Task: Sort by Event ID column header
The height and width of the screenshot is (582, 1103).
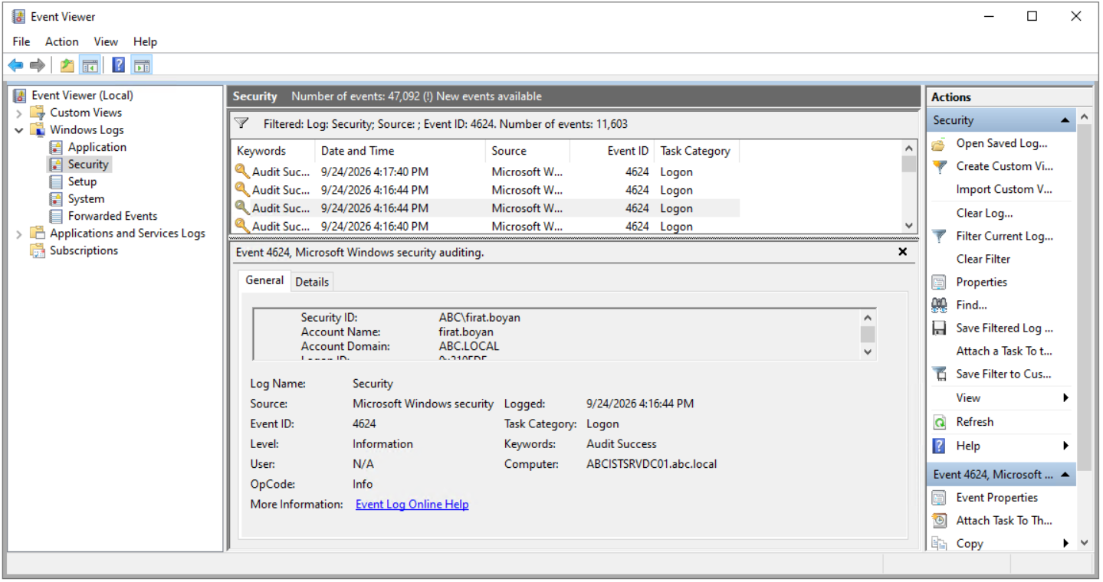Action: pos(612,151)
